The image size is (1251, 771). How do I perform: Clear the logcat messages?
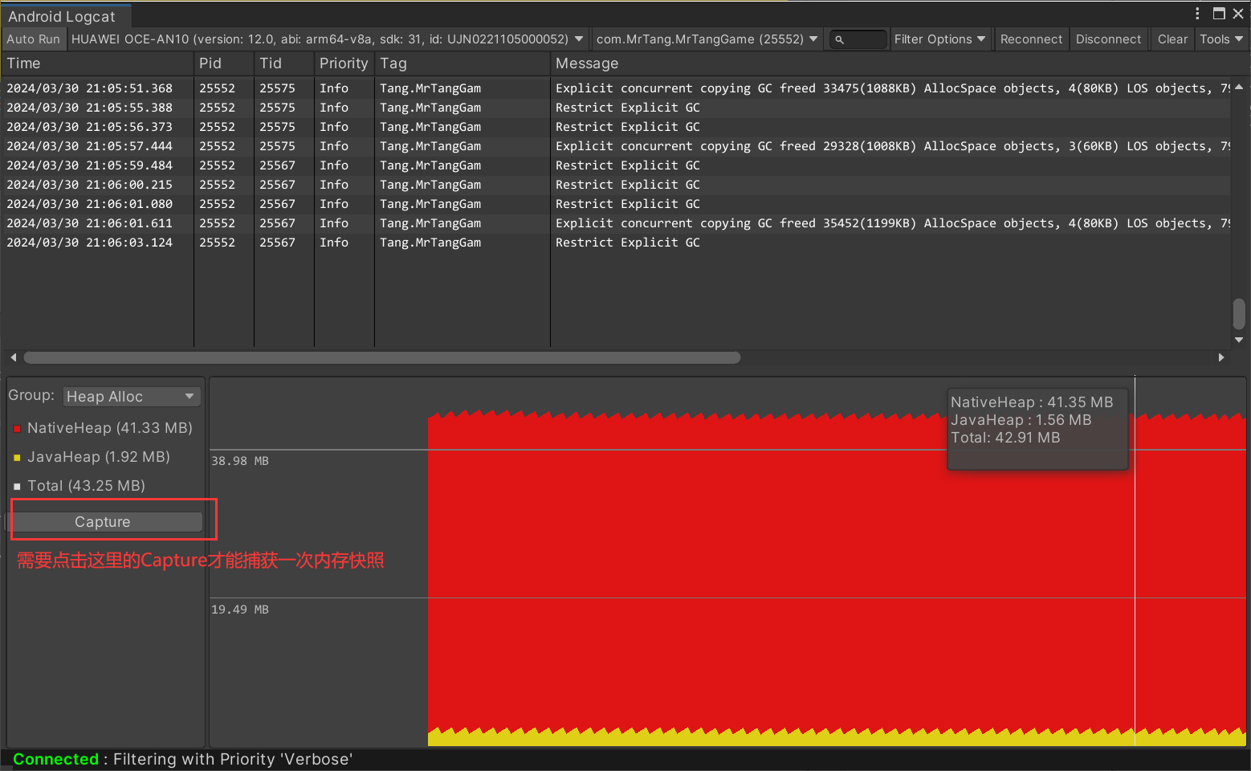pyautogui.click(x=1172, y=39)
